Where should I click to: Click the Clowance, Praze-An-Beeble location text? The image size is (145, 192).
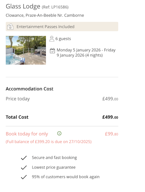[x=45, y=15]
